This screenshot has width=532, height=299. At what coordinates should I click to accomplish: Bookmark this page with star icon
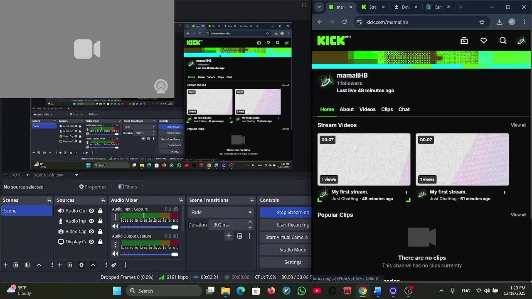pos(482,22)
